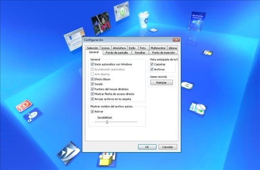This screenshot has width=260, height=170.
Task: Uncheck Mostrar flecha de acceso directo
Action: [x=92, y=94]
